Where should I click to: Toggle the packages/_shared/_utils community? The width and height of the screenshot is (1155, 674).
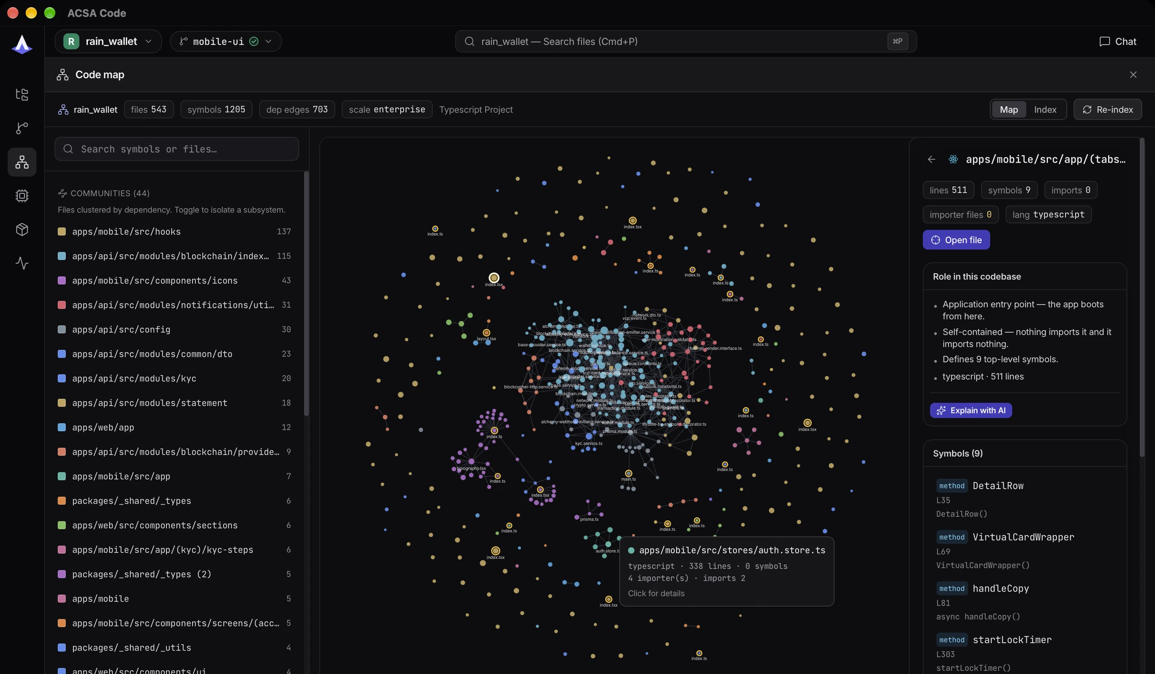(x=174, y=647)
